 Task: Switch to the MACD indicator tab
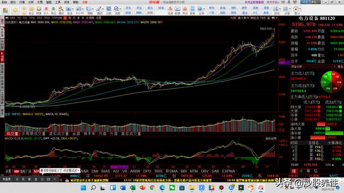[x=37, y=171]
